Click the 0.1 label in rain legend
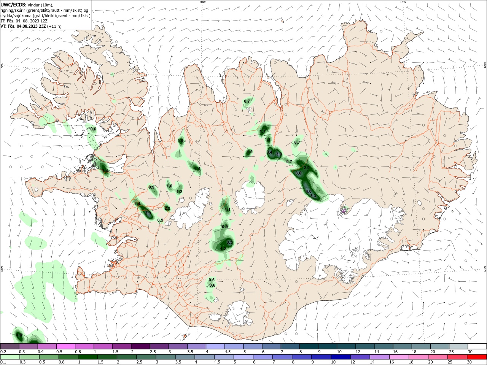487x365 pixels. tap(3, 362)
